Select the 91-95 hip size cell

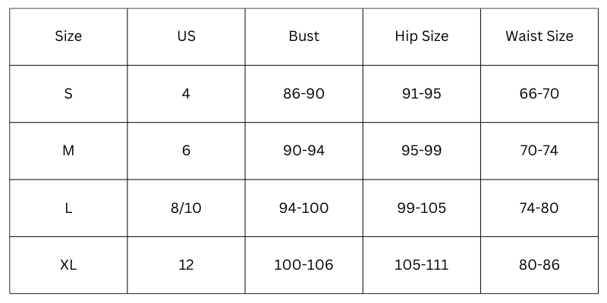point(421,94)
